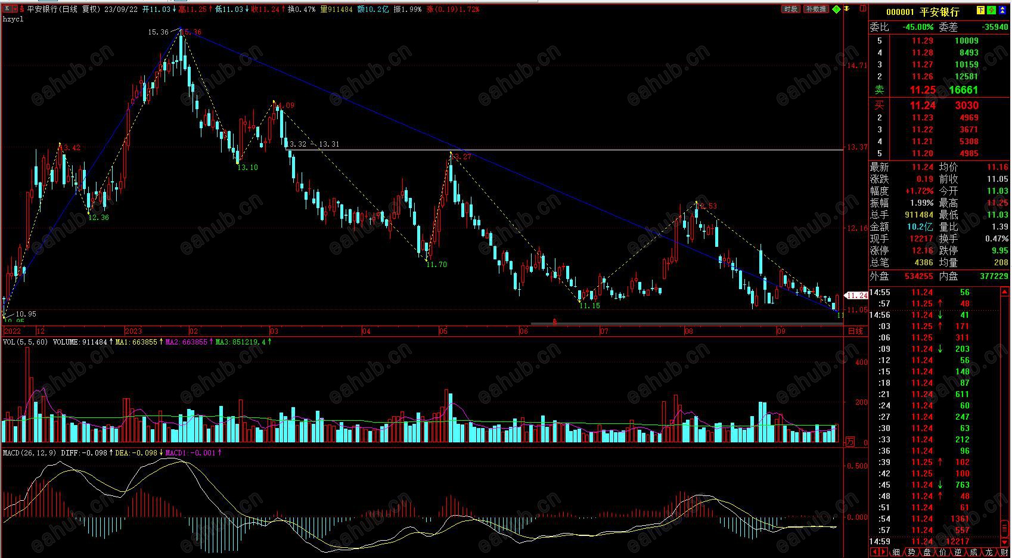Click the VOL(5,5,60) indicator label
Viewport: 1012px width, 558px height.
point(26,342)
